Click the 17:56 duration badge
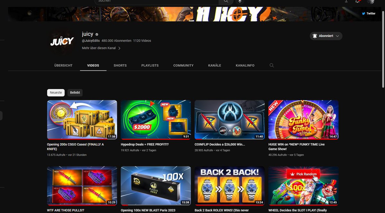 point(112,136)
